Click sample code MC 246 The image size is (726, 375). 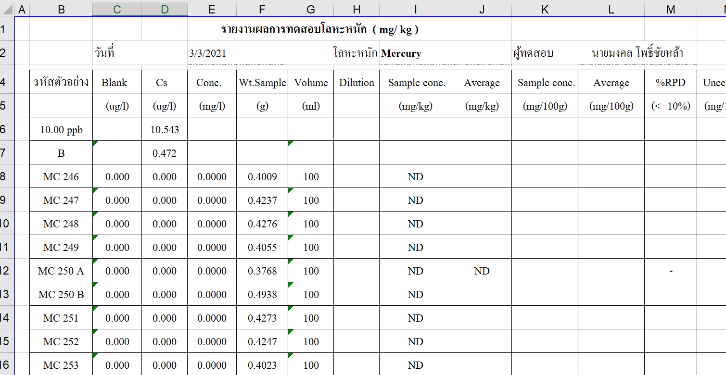tap(61, 176)
